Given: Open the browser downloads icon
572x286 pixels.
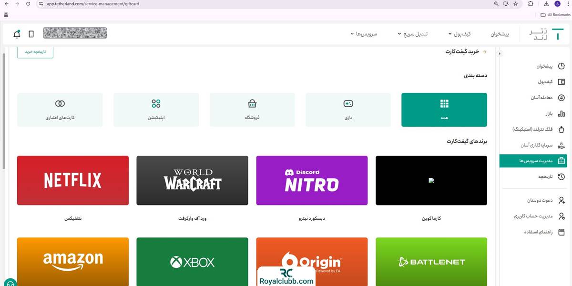Looking at the screenshot, I should [x=546, y=3].
